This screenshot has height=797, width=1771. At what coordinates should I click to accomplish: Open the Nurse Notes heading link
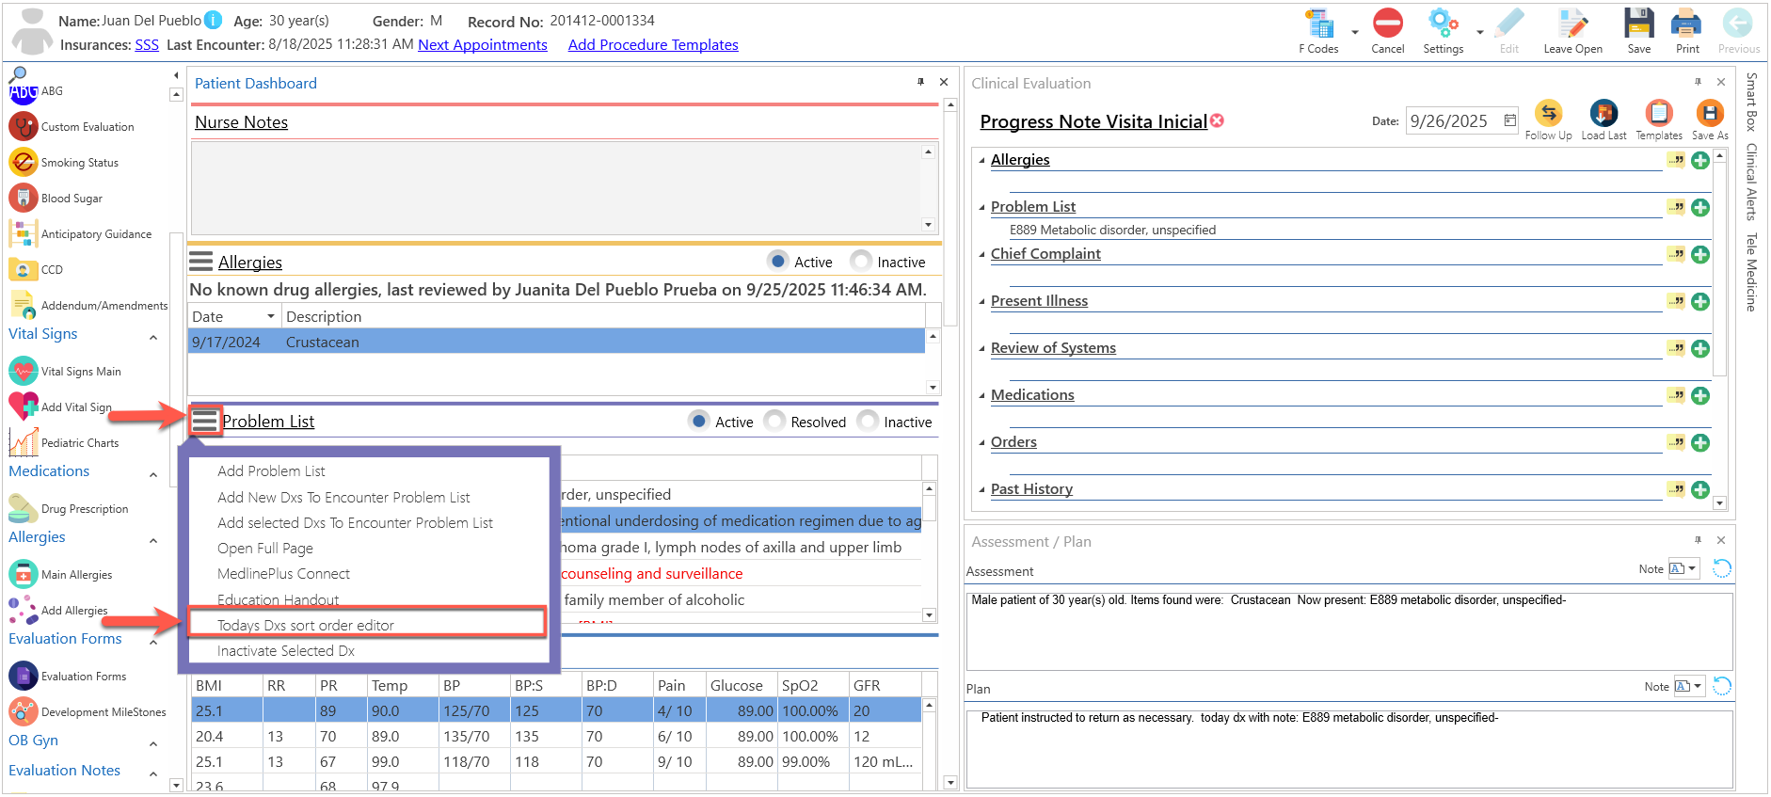click(241, 122)
